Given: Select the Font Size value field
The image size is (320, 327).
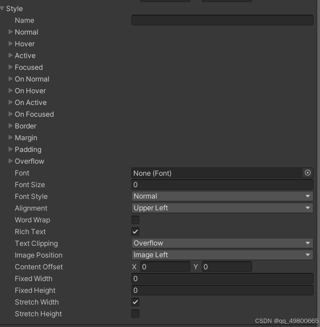Looking at the screenshot, I should tap(222, 184).
